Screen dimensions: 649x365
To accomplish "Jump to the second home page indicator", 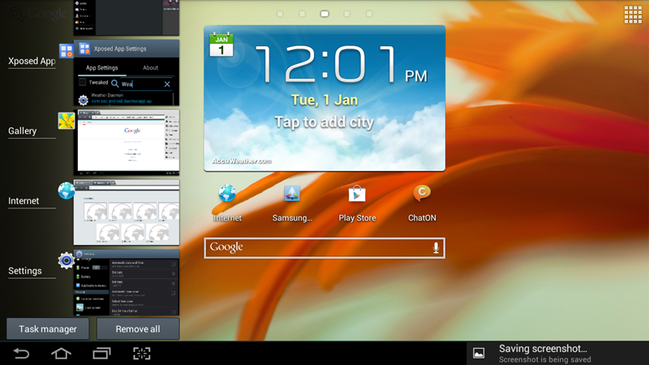I will coord(302,14).
